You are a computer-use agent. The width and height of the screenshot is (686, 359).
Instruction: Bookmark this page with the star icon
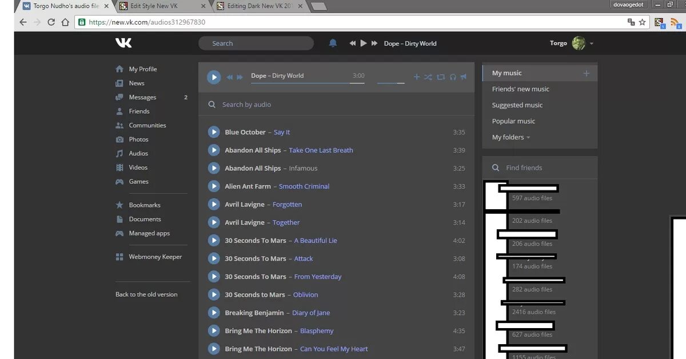(x=642, y=22)
